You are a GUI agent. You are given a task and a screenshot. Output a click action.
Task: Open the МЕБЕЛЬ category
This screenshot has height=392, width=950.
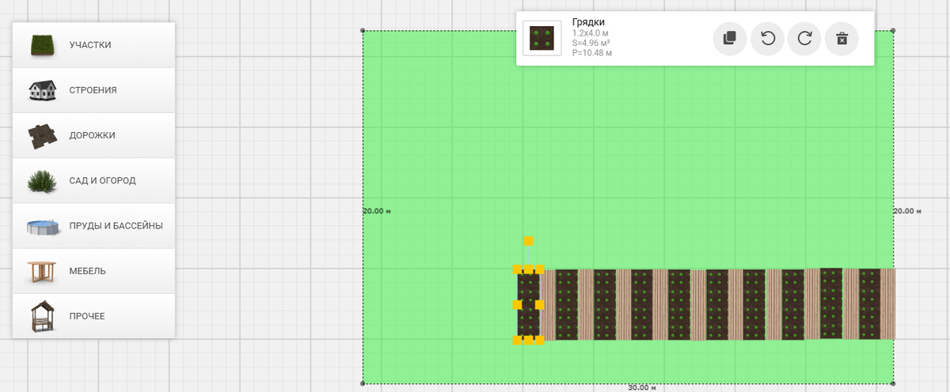[x=93, y=271]
